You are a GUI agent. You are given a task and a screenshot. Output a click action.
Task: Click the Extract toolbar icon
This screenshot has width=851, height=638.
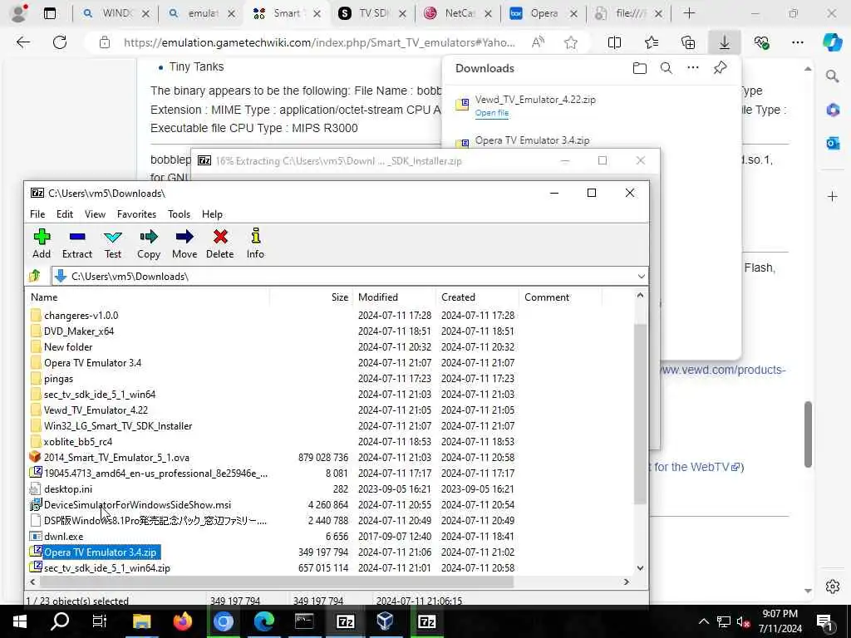77,243
